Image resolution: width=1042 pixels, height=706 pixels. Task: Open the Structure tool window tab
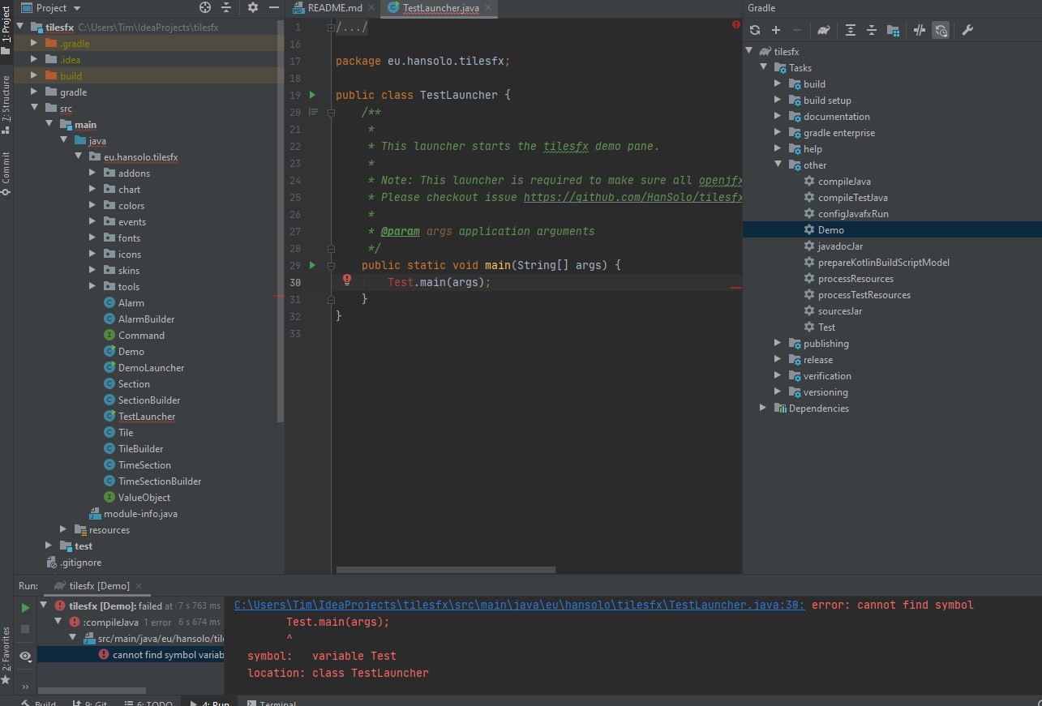click(x=6, y=104)
